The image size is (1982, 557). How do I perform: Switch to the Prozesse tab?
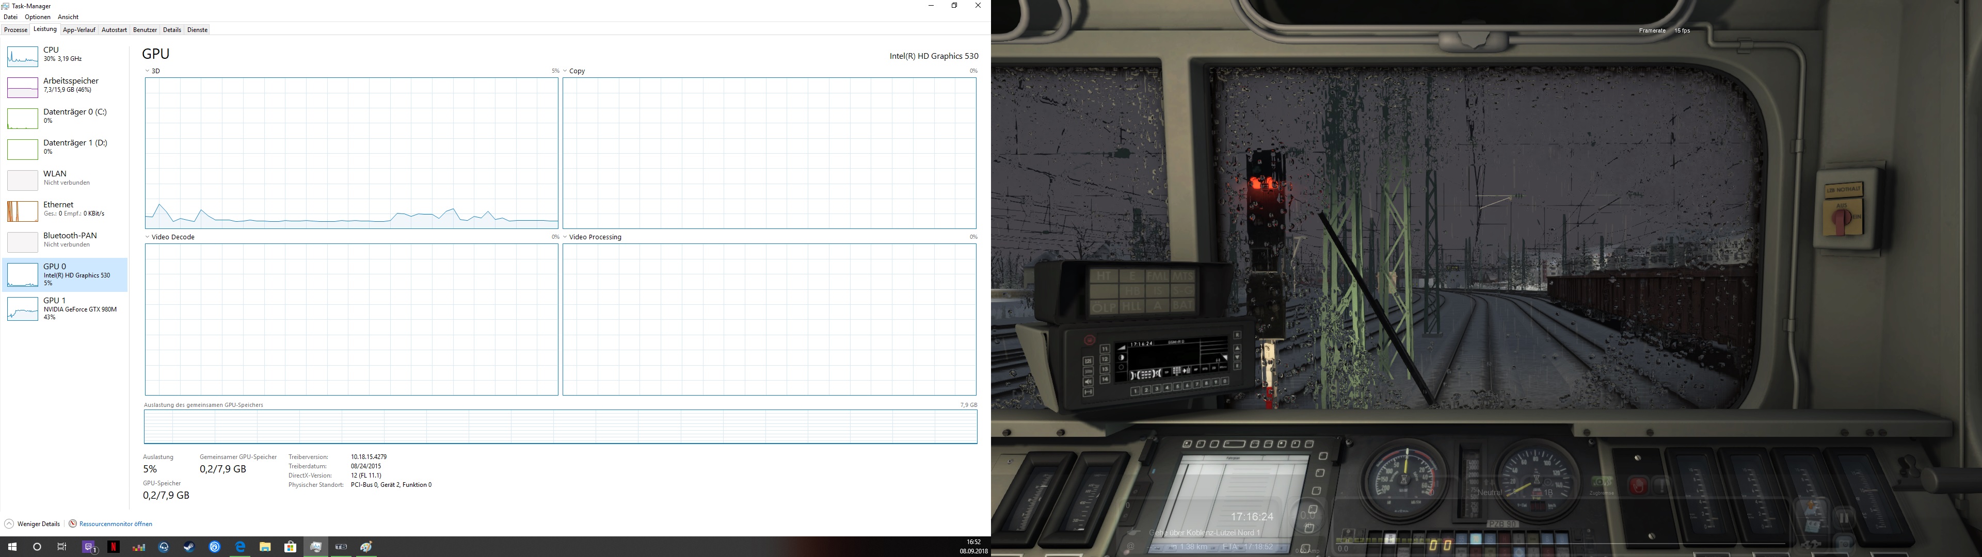tap(15, 30)
